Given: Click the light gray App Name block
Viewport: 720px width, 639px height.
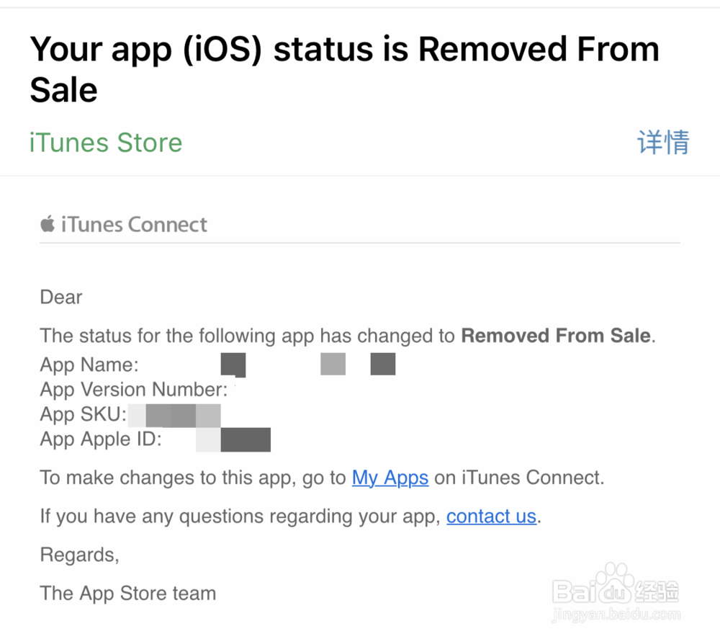Looking at the screenshot, I should [x=333, y=365].
